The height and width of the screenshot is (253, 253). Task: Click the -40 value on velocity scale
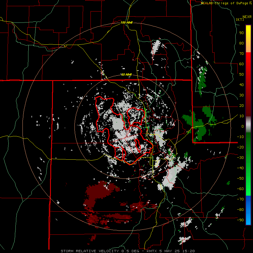coord(240,168)
